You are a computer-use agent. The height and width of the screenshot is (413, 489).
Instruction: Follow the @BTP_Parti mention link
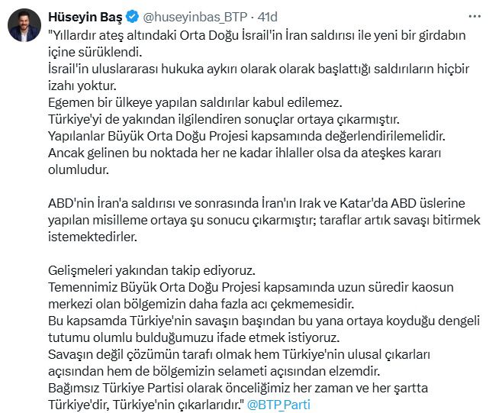click(x=278, y=405)
